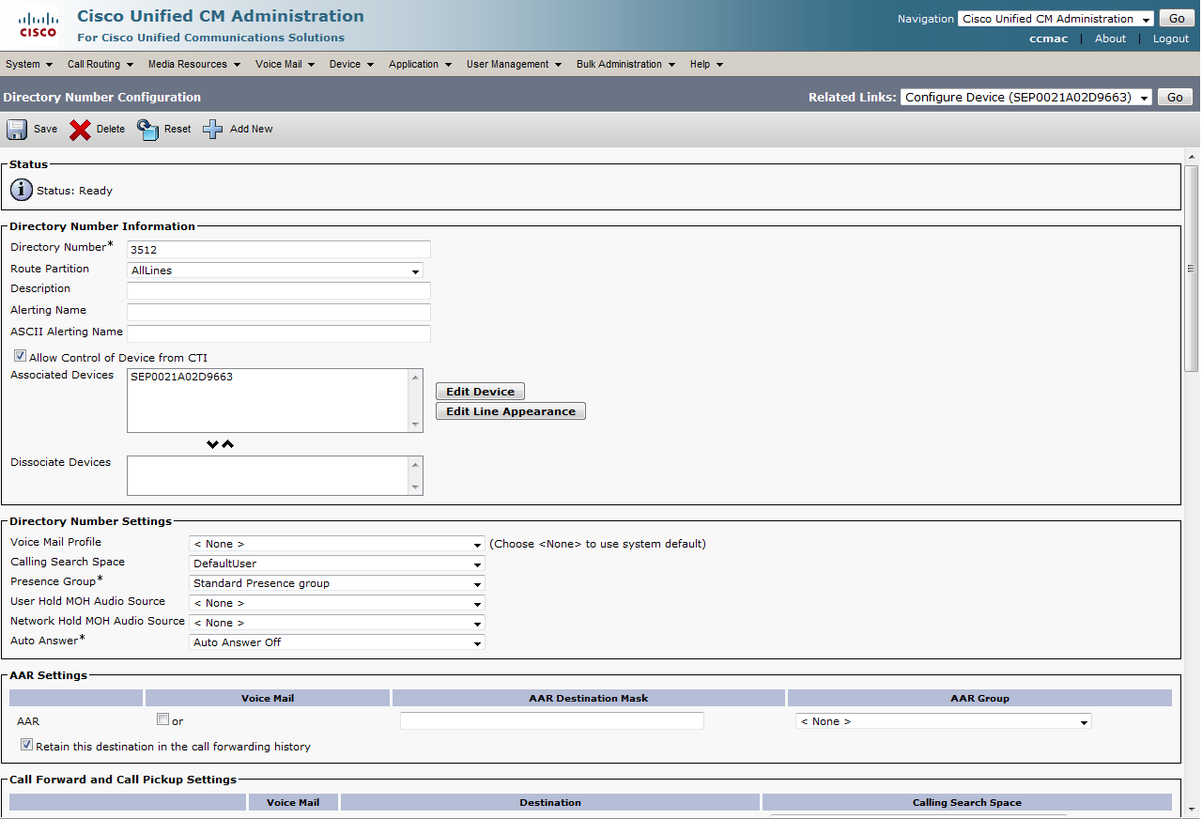Click the Save disk icon
Image resolution: width=1202 pixels, height=819 pixels.
(x=17, y=130)
